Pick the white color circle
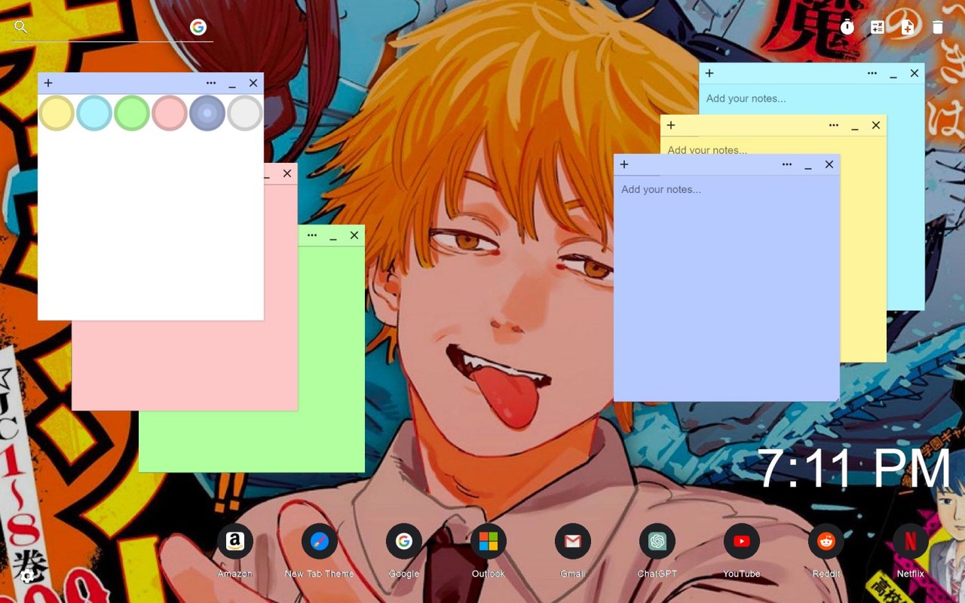 coord(245,113)
